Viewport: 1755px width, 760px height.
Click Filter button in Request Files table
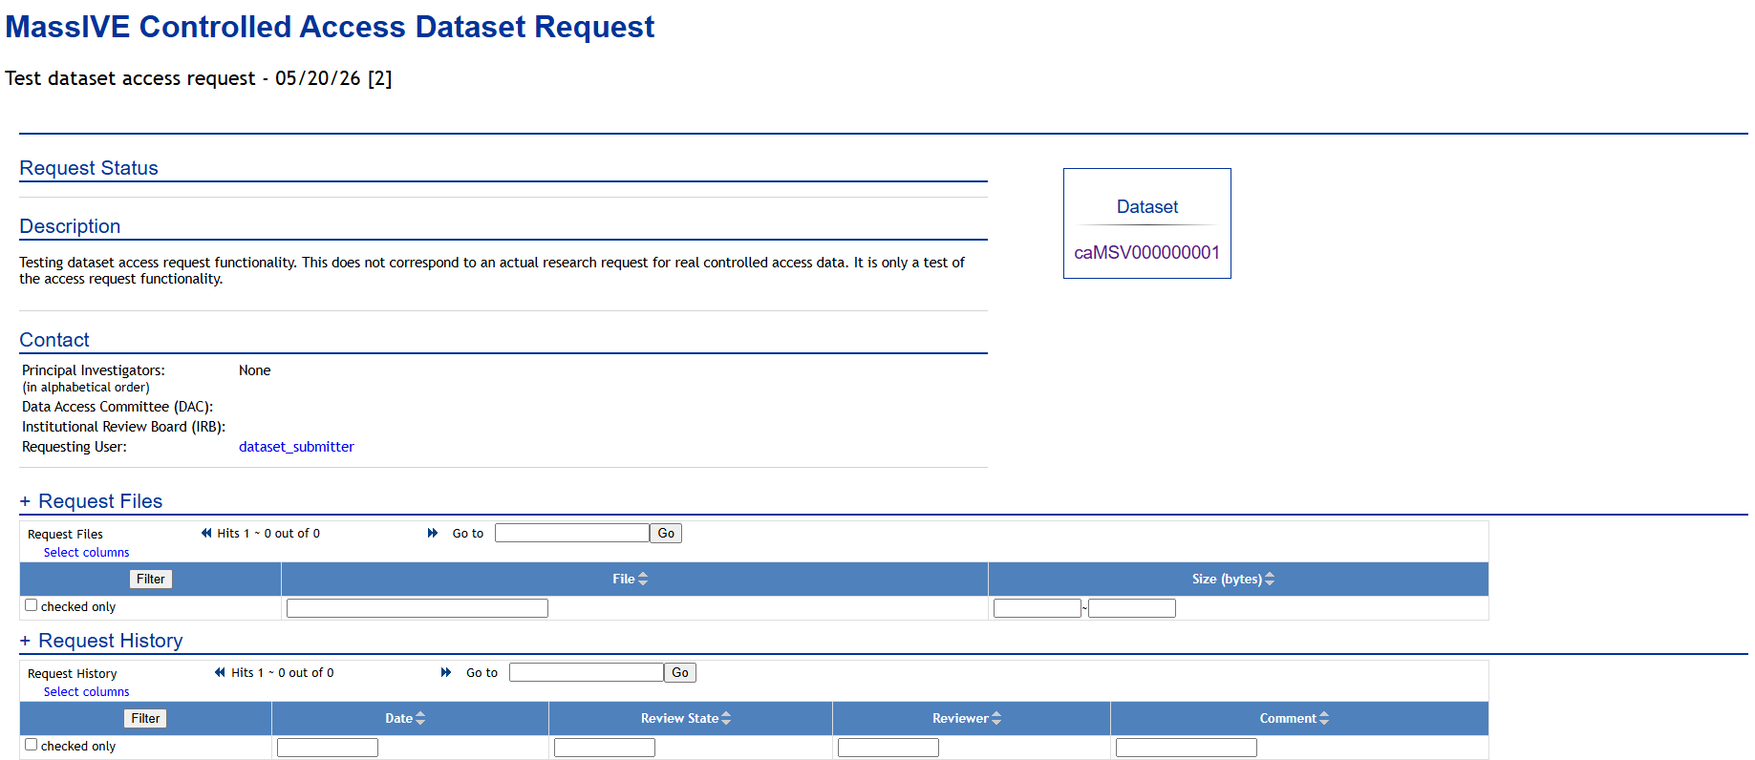point(151,579)
